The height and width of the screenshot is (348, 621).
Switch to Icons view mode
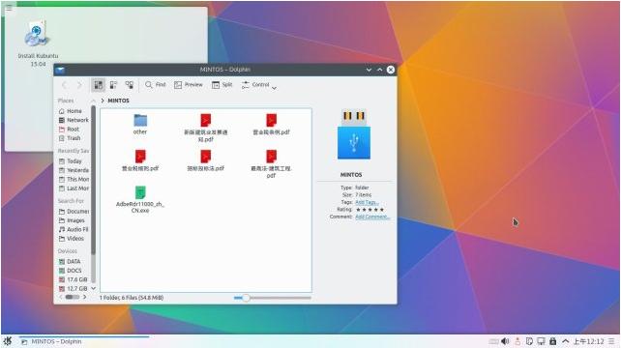click(x=99, y=85)
